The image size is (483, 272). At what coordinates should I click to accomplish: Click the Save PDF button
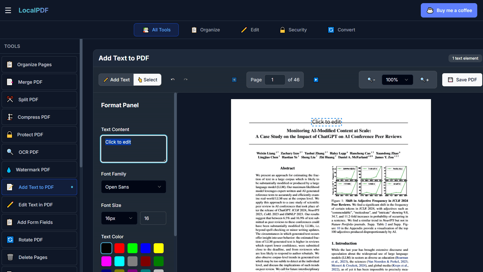pyautogui.click(x=462, y=80)
